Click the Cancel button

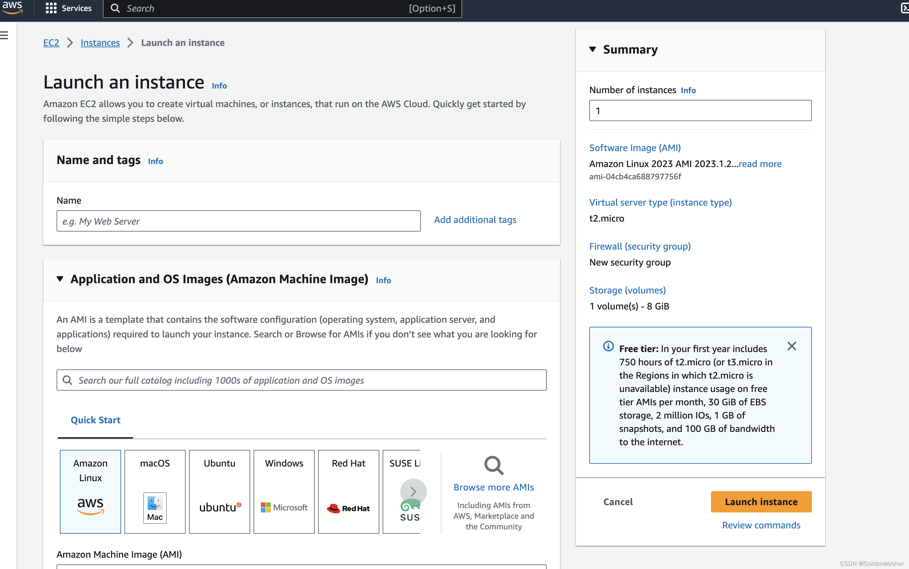[618, 502]
